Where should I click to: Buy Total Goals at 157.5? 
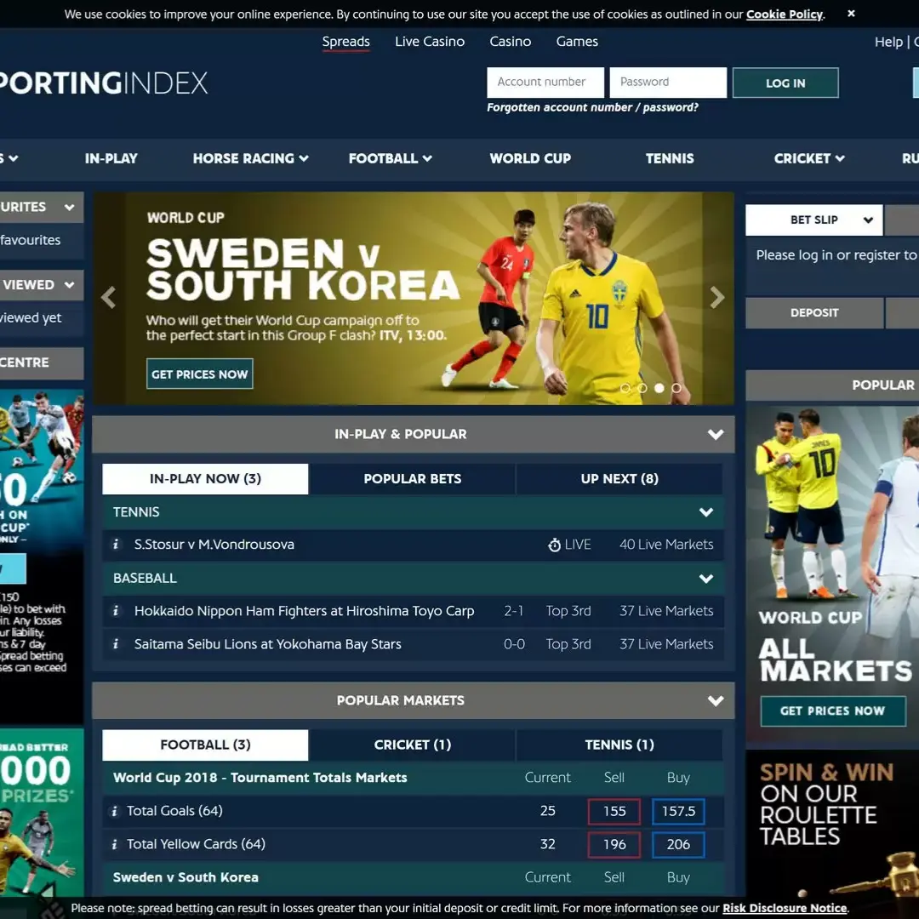678,812
